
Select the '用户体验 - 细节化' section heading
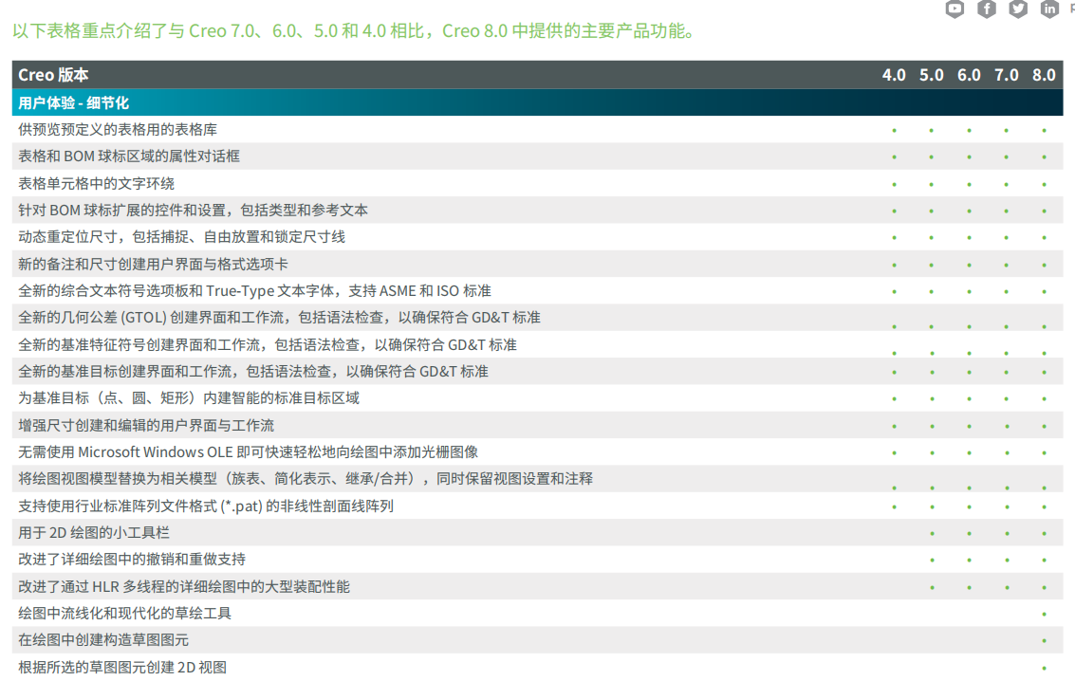tap(73, 102)
